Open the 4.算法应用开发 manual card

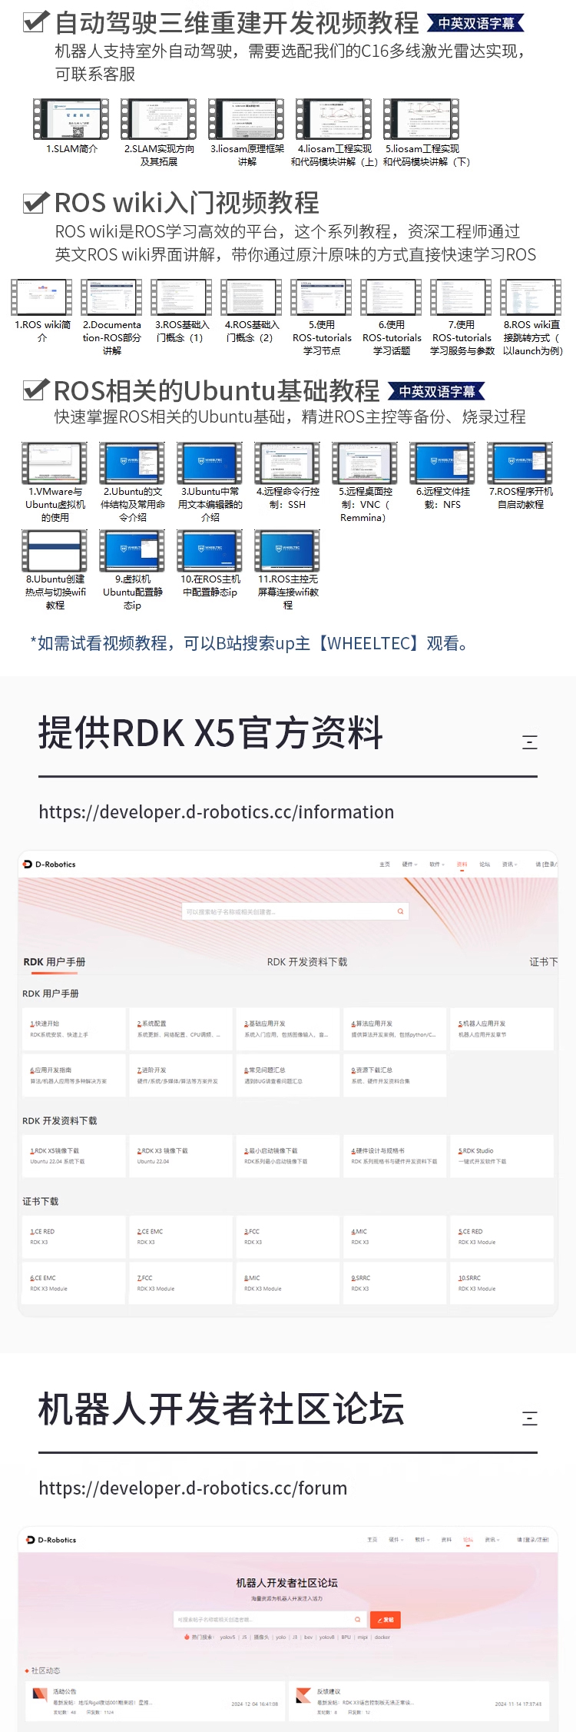click(394, 1029)
